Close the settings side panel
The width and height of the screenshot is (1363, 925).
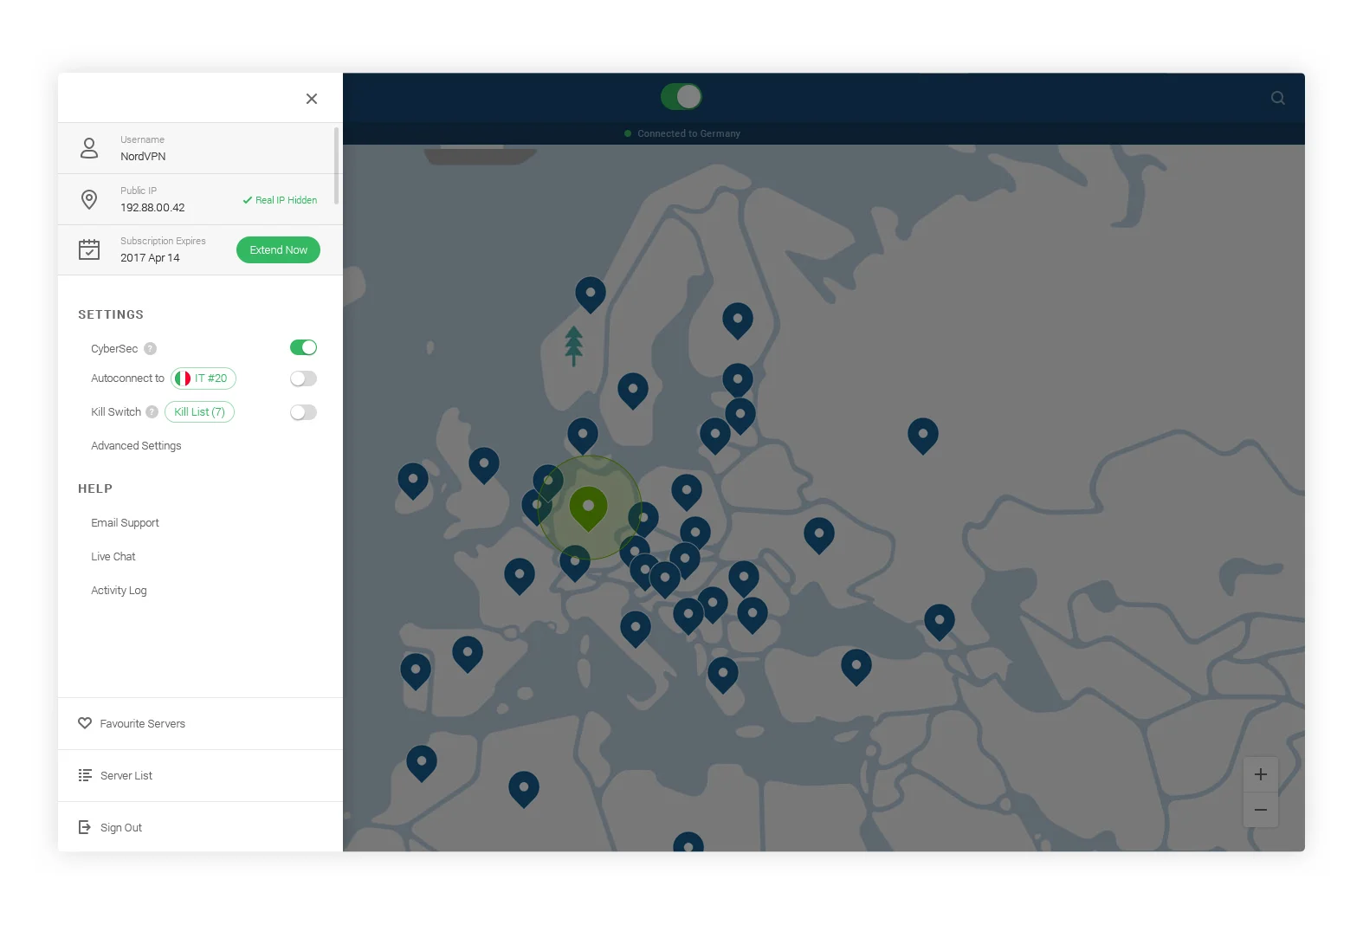[312, 99]
